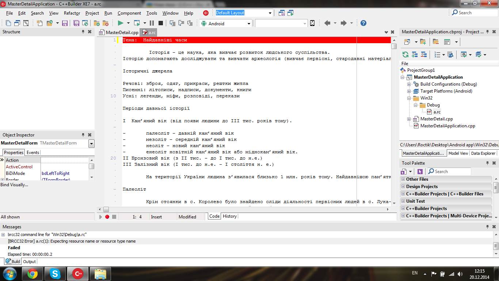The height and width of the screenshot is (281, 499).
Task: Expand the Build Configurations (Debug) node
Action: click(409, 84)
